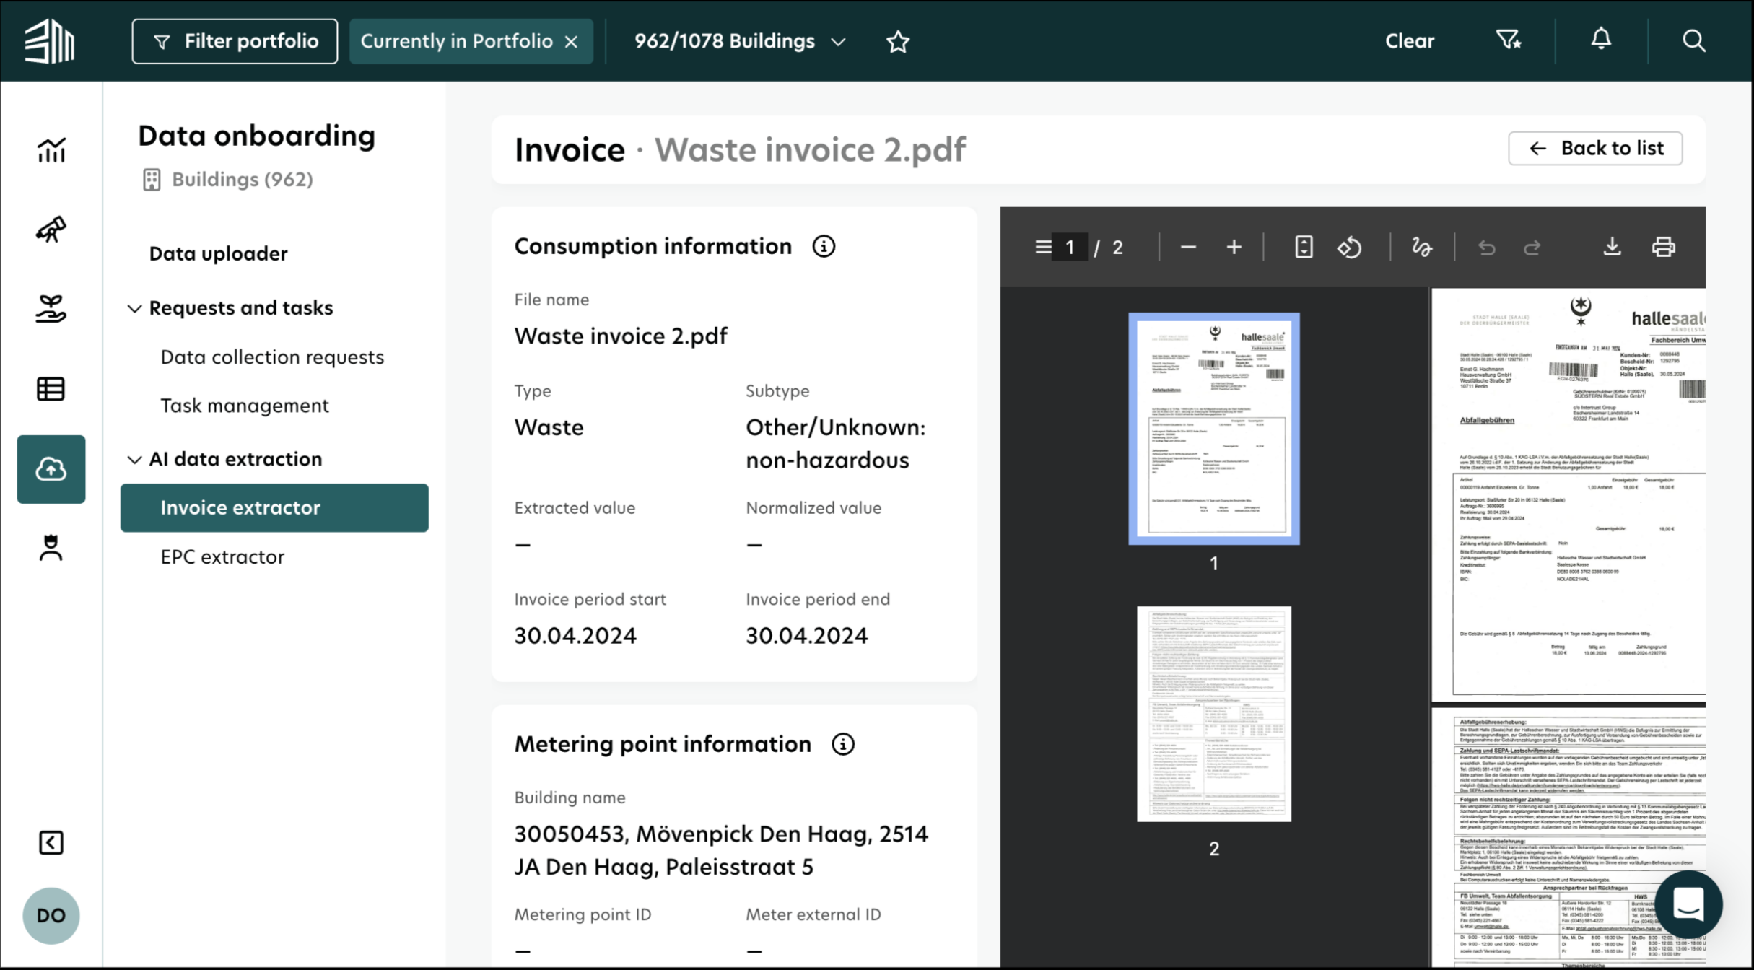Rotate the PDF counterclockwise
The width and height of the screenshot is (1754, 970).
(1349, 248)
